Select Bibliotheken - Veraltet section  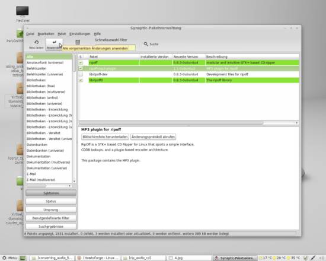coord(49,133)
